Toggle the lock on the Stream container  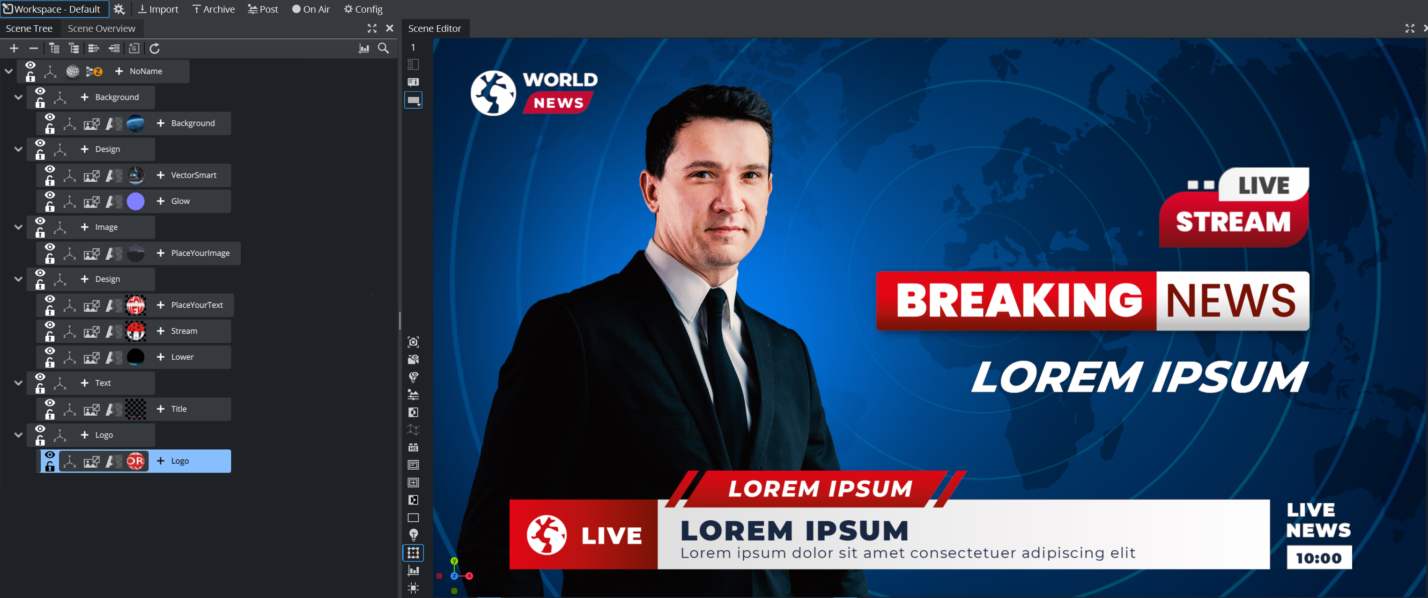tap(50, 337)
